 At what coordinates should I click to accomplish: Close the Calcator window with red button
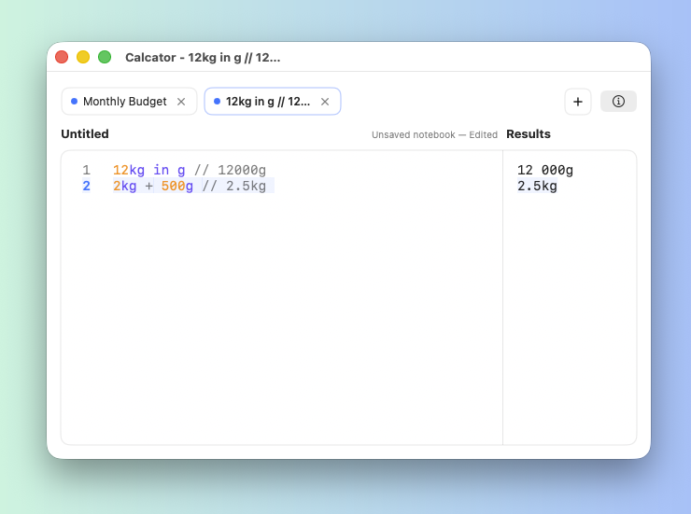pyautogui.click(x=62, y=57)
